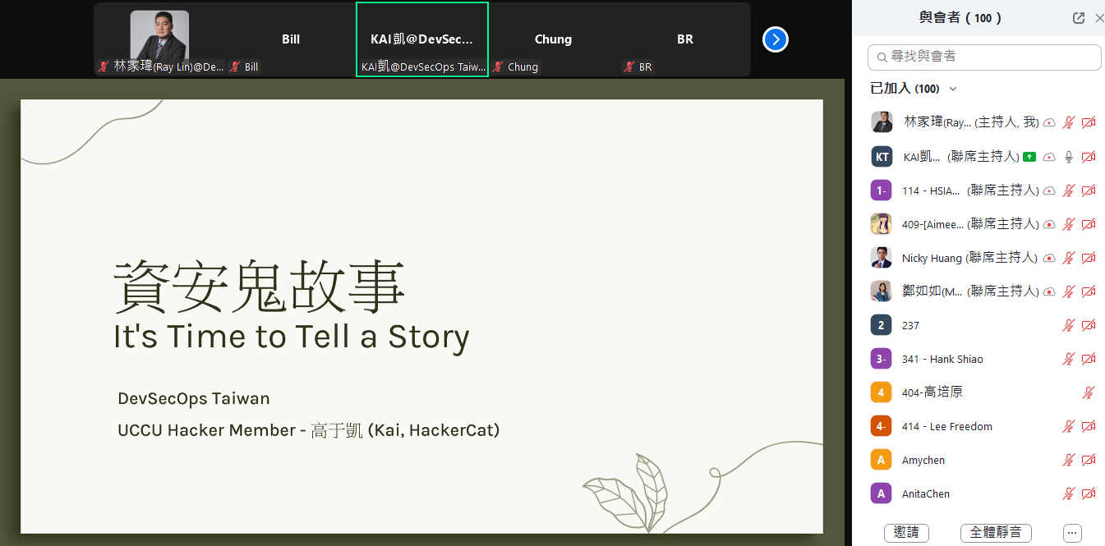Click the cloud recording icon beside Nicky Huang
This screenshot has height=546, width=1105.
point(1049,258)
